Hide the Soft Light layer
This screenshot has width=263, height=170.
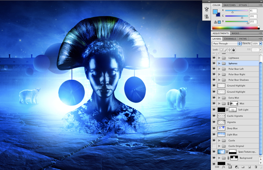click(214, 110)
